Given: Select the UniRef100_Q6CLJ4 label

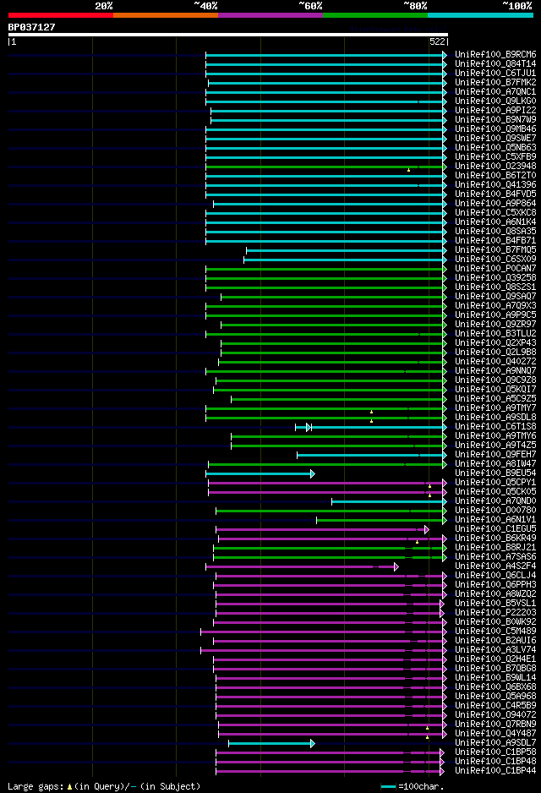Looking at the screenshot, I should tap(495, 576).
